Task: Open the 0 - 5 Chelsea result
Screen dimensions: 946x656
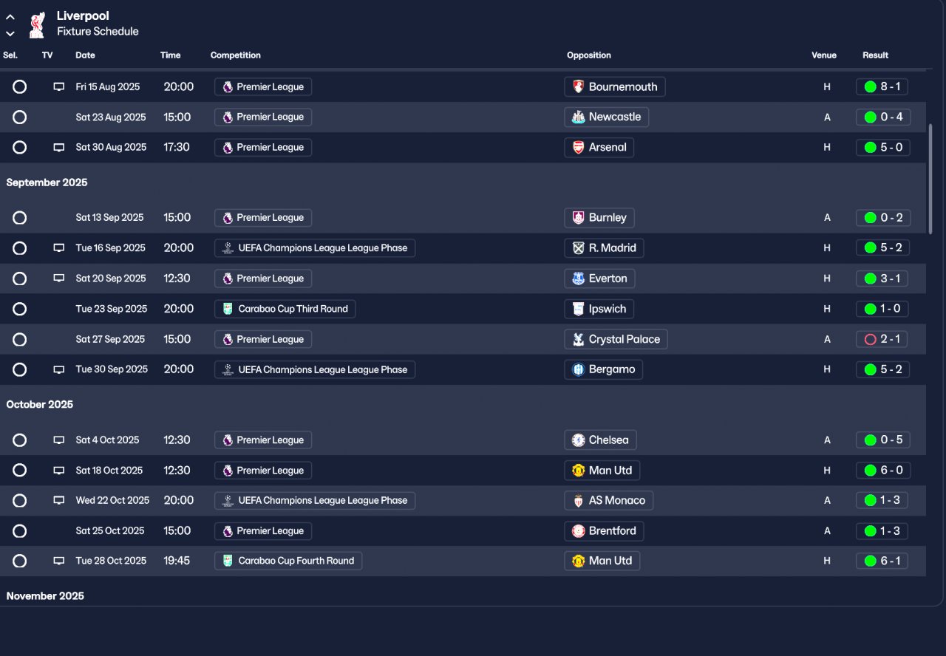Action: pyautogui.click(x=882, y=440)
